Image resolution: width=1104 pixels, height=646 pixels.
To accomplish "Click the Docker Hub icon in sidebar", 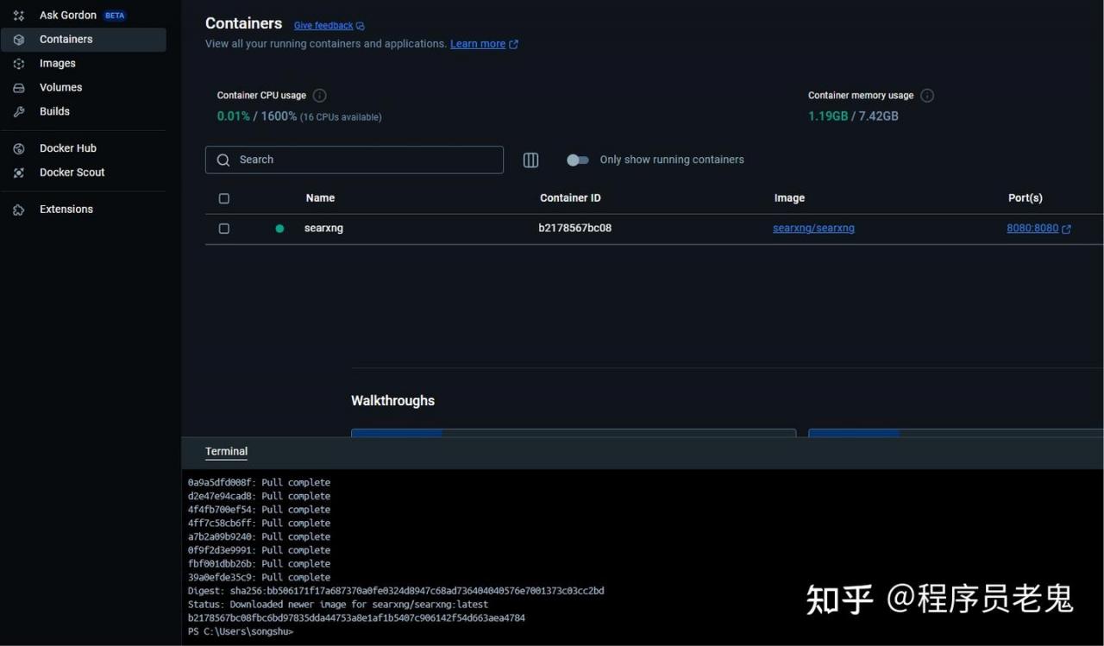I will click(19, 148).
